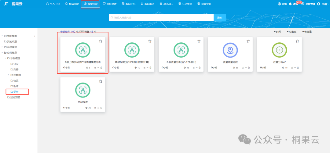Expand the 车联网 tree folder
The width and height of the screenshot is (330, 153).
[x=9, y=75]
